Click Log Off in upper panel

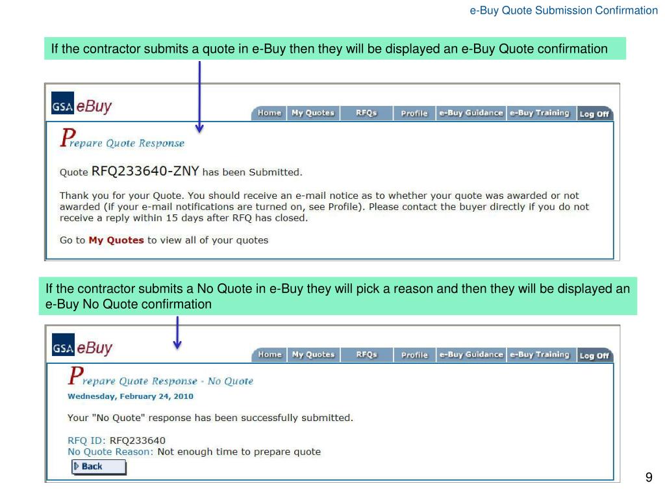tap(595, 114)
